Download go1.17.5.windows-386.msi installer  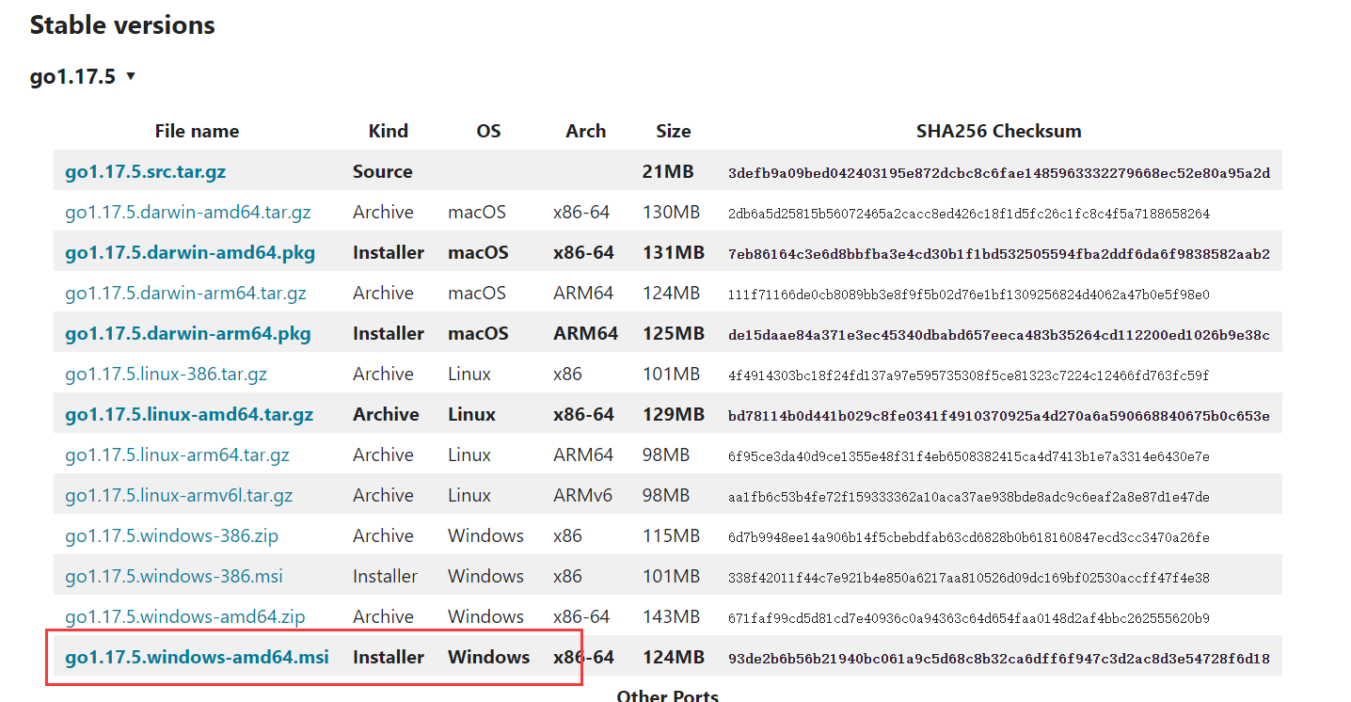(x=173, y=577)
